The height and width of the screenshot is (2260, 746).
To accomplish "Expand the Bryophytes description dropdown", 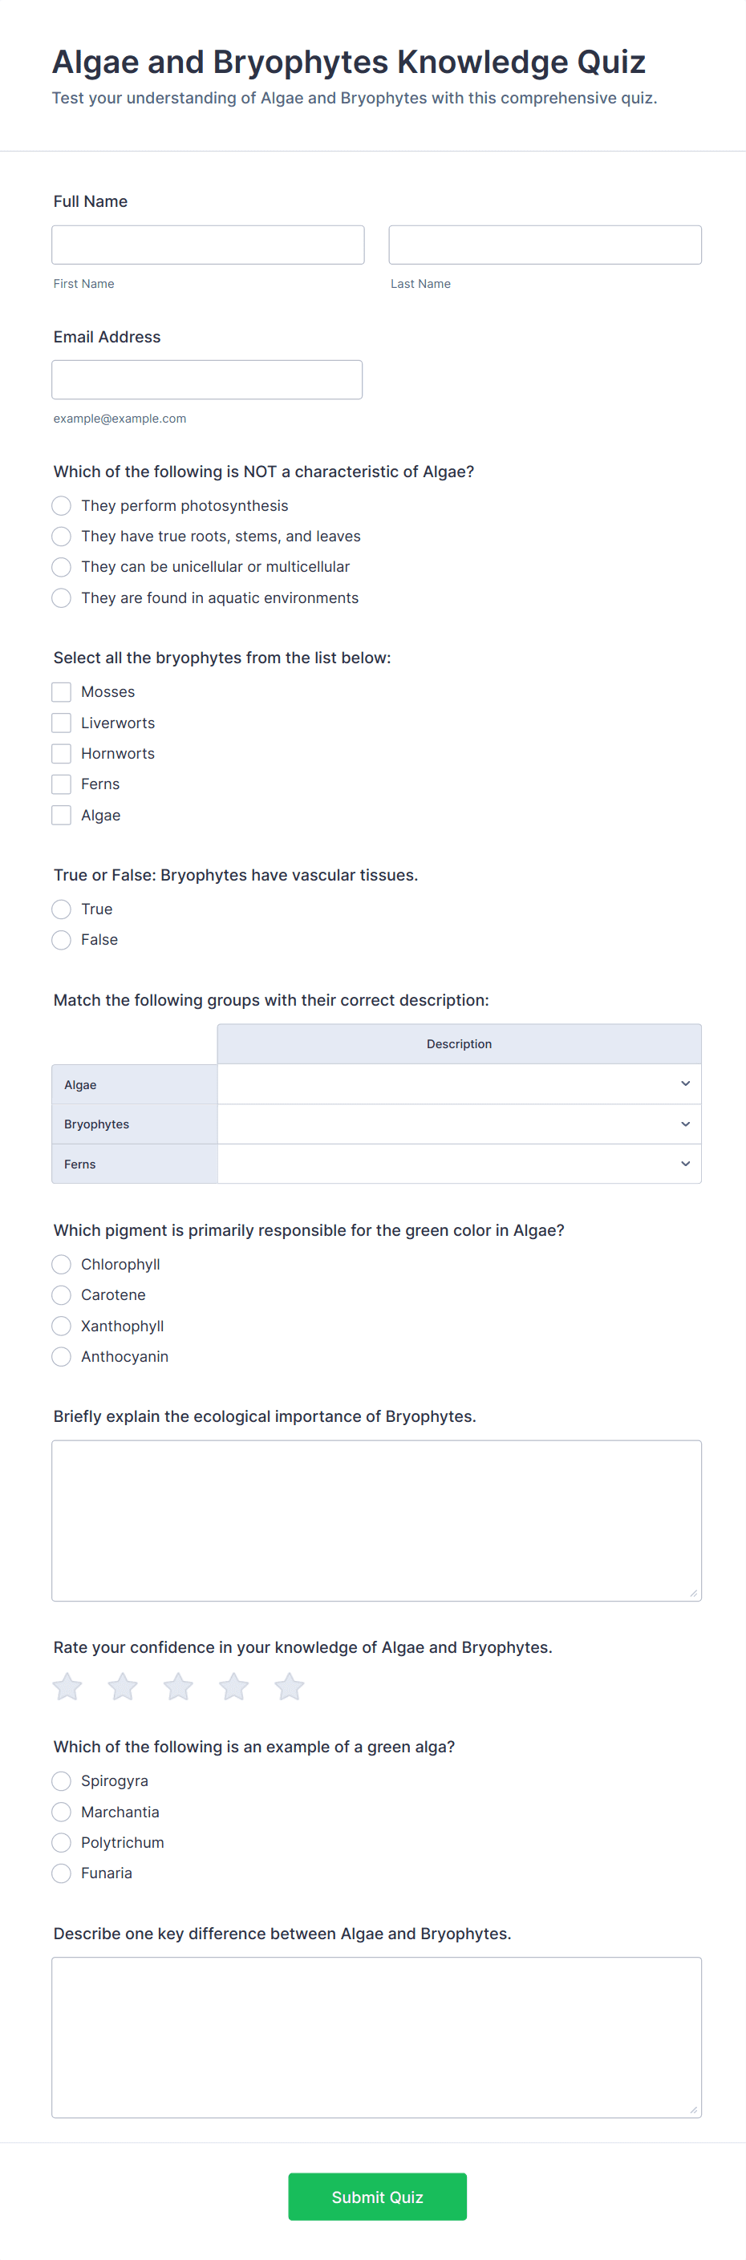I will pyautogui.click(x=458, y=1124).
